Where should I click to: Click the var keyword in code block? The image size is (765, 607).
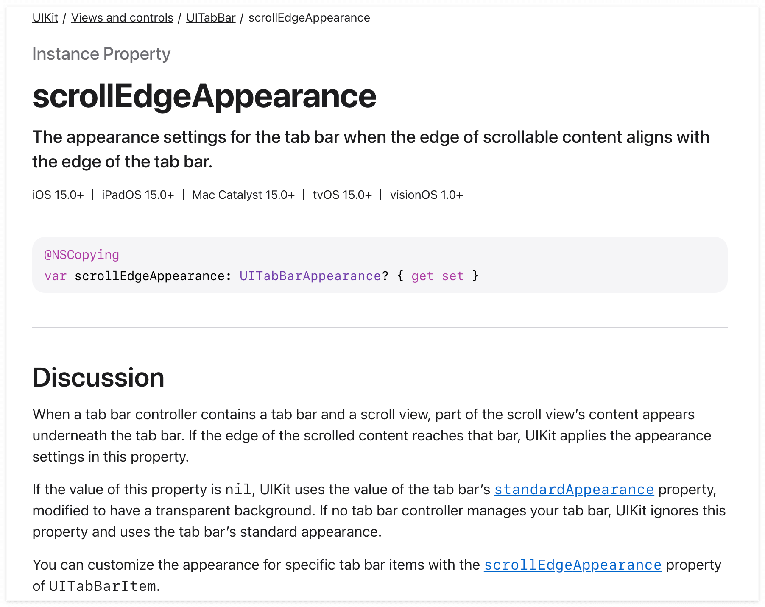(56, 276)
